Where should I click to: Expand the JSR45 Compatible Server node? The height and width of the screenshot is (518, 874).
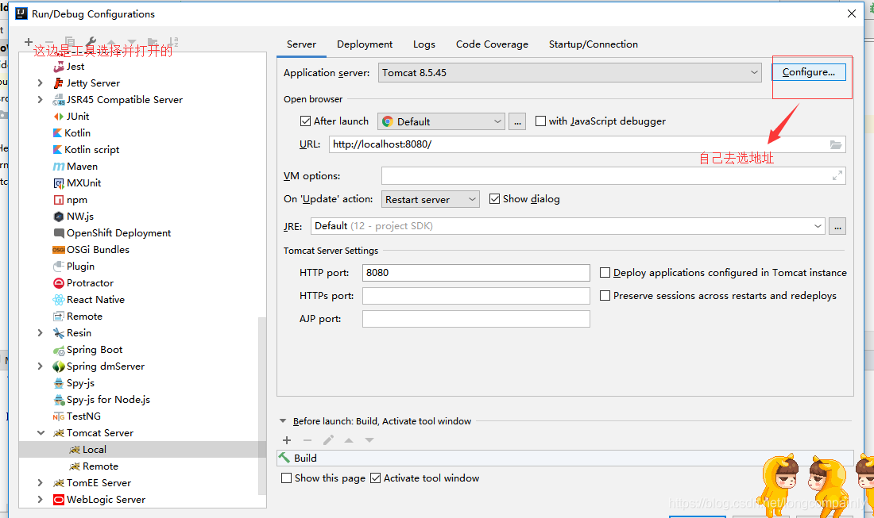41,100
